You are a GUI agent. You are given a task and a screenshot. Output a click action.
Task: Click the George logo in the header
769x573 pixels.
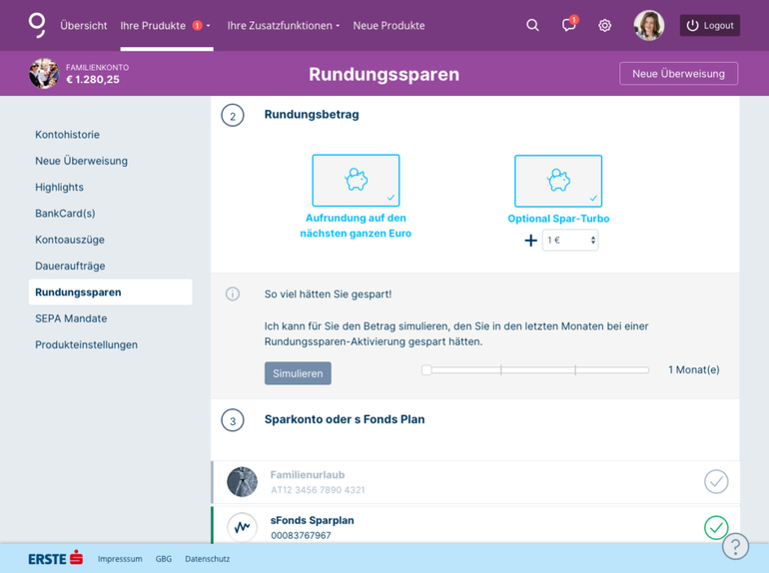[37, 25]
